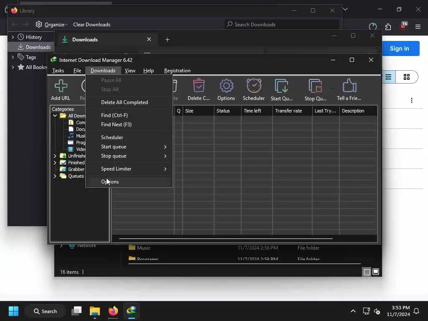Open the Registration menu in IDM
428x321 pixels.
[177, 71]
